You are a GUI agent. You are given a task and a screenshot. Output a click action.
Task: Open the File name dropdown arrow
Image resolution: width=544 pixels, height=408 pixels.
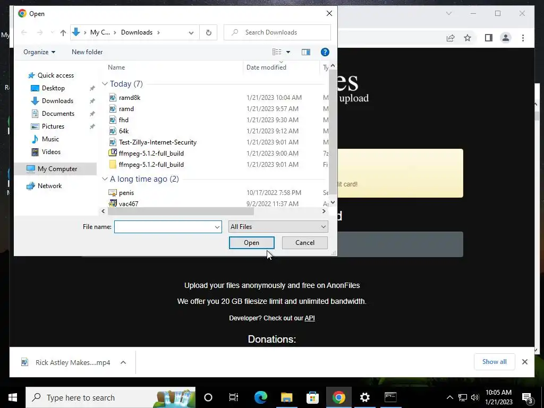click(217, 227)
